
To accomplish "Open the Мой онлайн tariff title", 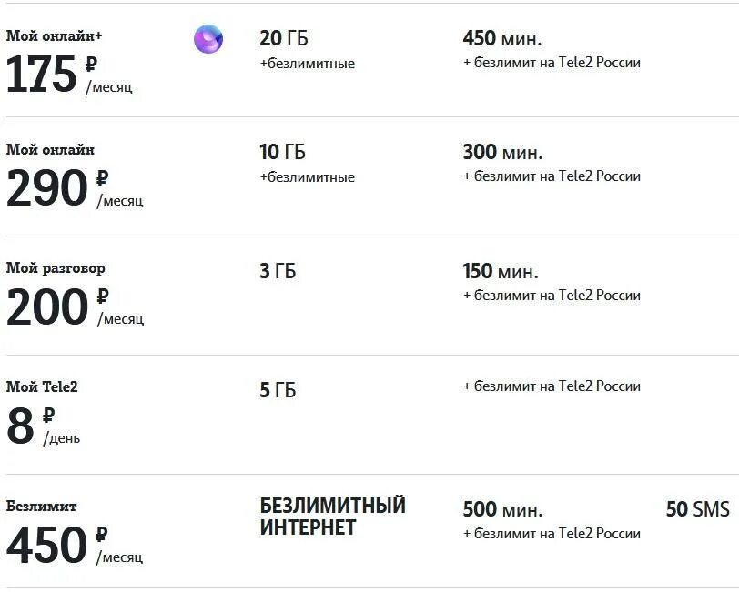I will pyautogui.click(x=50, y=149).
